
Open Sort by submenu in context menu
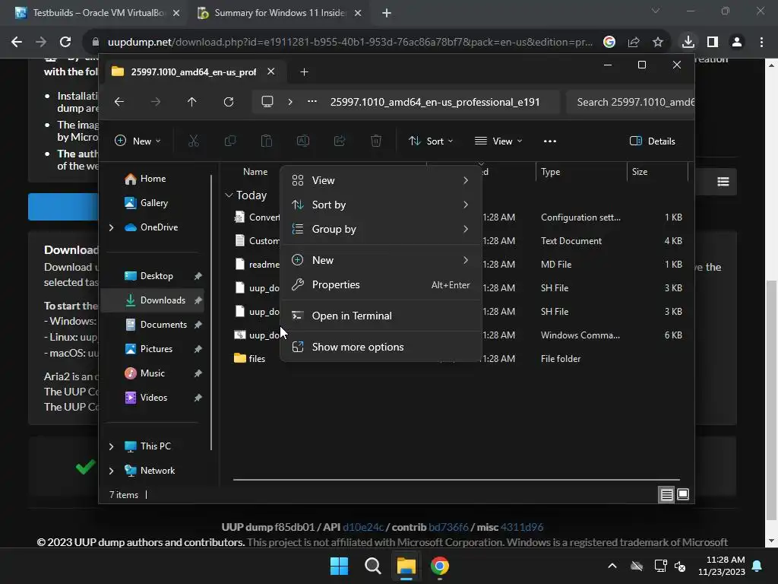[381, 205]
